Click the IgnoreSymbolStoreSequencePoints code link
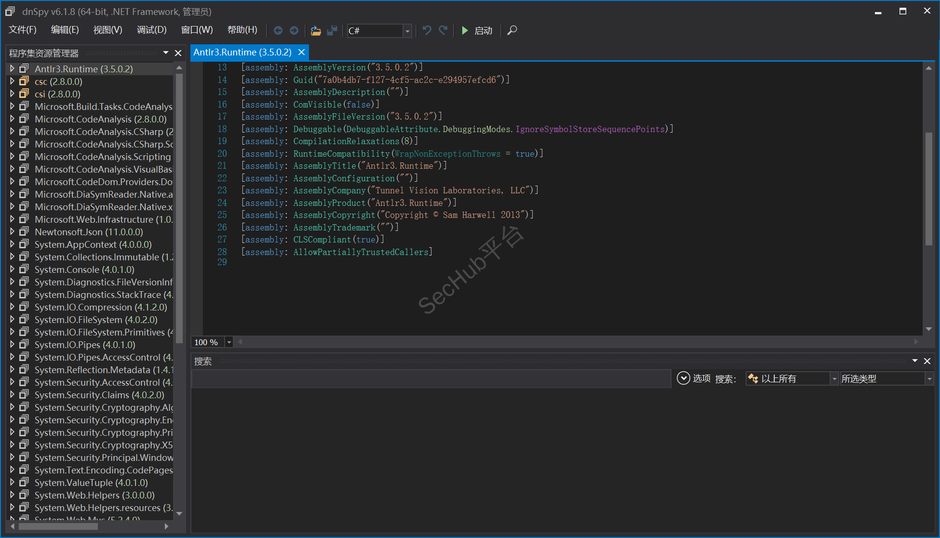Viewport: 940px width, 538px height. (x=590, y=129)
